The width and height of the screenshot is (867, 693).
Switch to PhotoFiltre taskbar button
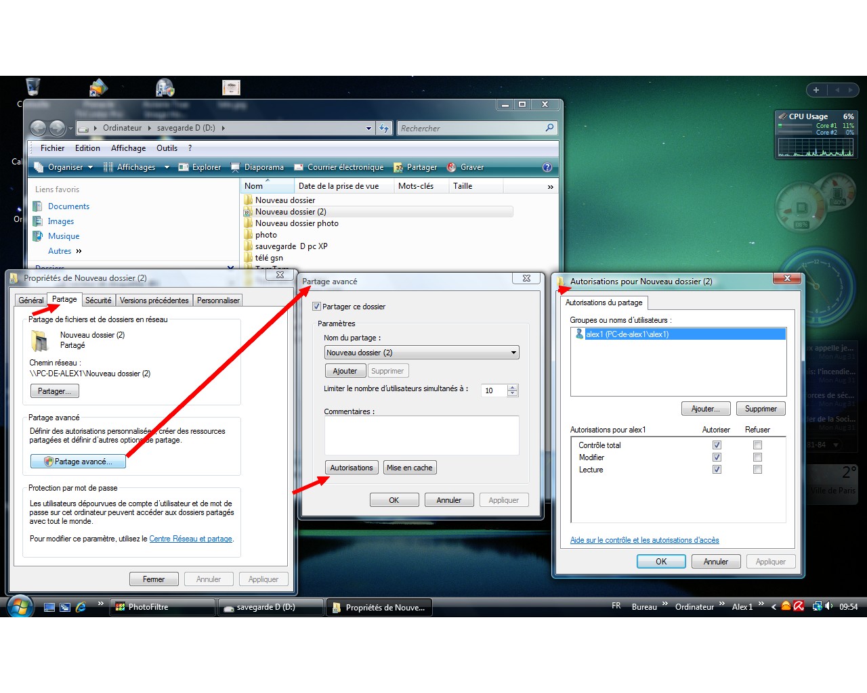163,607
